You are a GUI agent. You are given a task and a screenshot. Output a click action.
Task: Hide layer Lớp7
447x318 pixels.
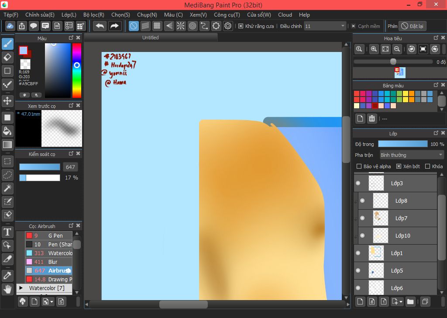point(362,218)
